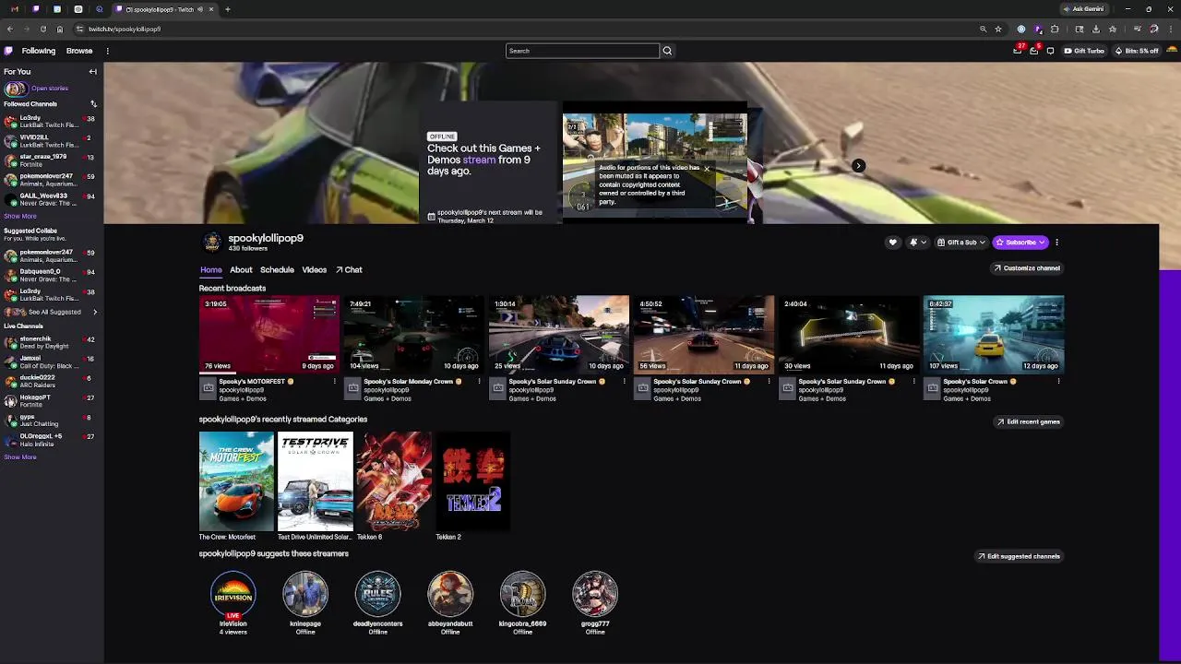Screen dimensions: 1181x664
Task: Bookmark this page with star icon
Action: (998, 29)
